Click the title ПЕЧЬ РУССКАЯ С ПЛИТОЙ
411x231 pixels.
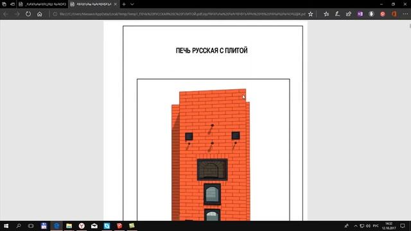click(211, 51)
